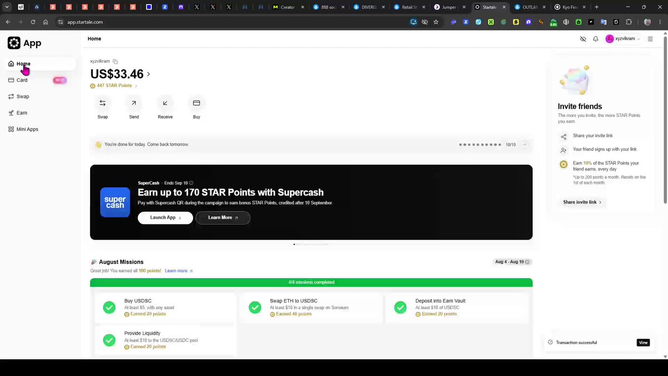The height and width of the screenshot is (376, 668).
Task: Switch to the Kyo Finance tab
Action: [571, 7]
